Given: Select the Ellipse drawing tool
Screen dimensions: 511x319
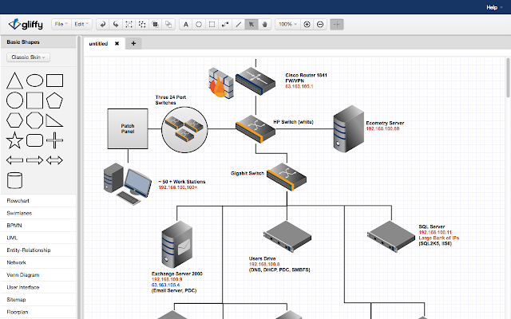Looking at the screenshot, I should pos(199,24).
